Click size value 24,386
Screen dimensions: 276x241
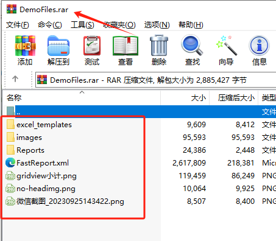click(194, 150)
